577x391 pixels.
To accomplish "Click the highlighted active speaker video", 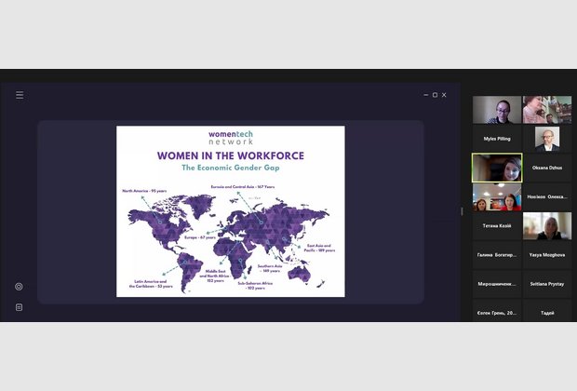I will [497, 168].
